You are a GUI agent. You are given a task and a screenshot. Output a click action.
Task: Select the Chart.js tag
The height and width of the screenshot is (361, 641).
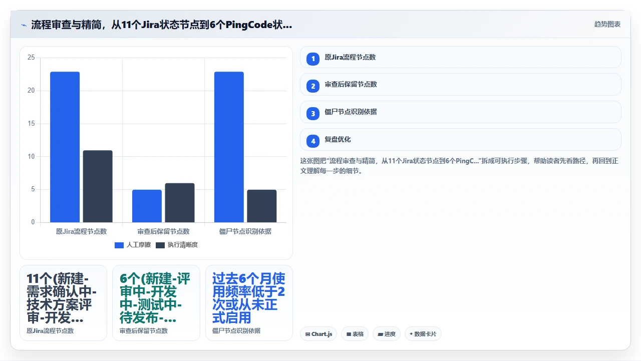pos(318,334)
